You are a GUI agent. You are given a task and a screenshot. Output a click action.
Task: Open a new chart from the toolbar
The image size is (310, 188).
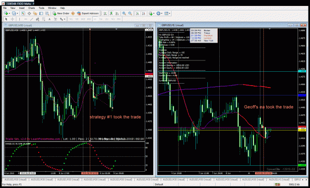(6, 13)
